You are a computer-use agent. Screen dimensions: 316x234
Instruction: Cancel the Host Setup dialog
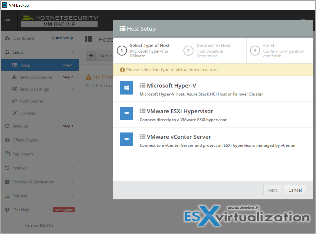(295, 190)
